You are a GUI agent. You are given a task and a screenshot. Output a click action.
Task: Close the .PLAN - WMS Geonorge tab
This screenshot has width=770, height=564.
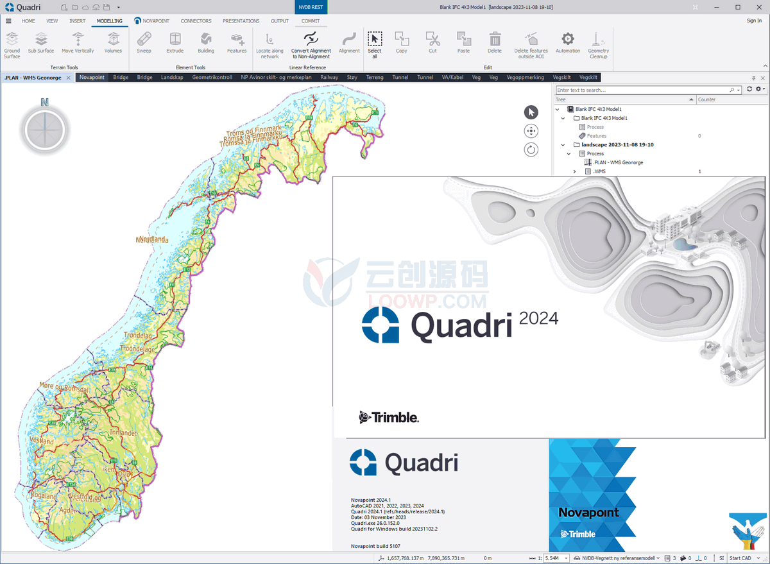point(69,78)
